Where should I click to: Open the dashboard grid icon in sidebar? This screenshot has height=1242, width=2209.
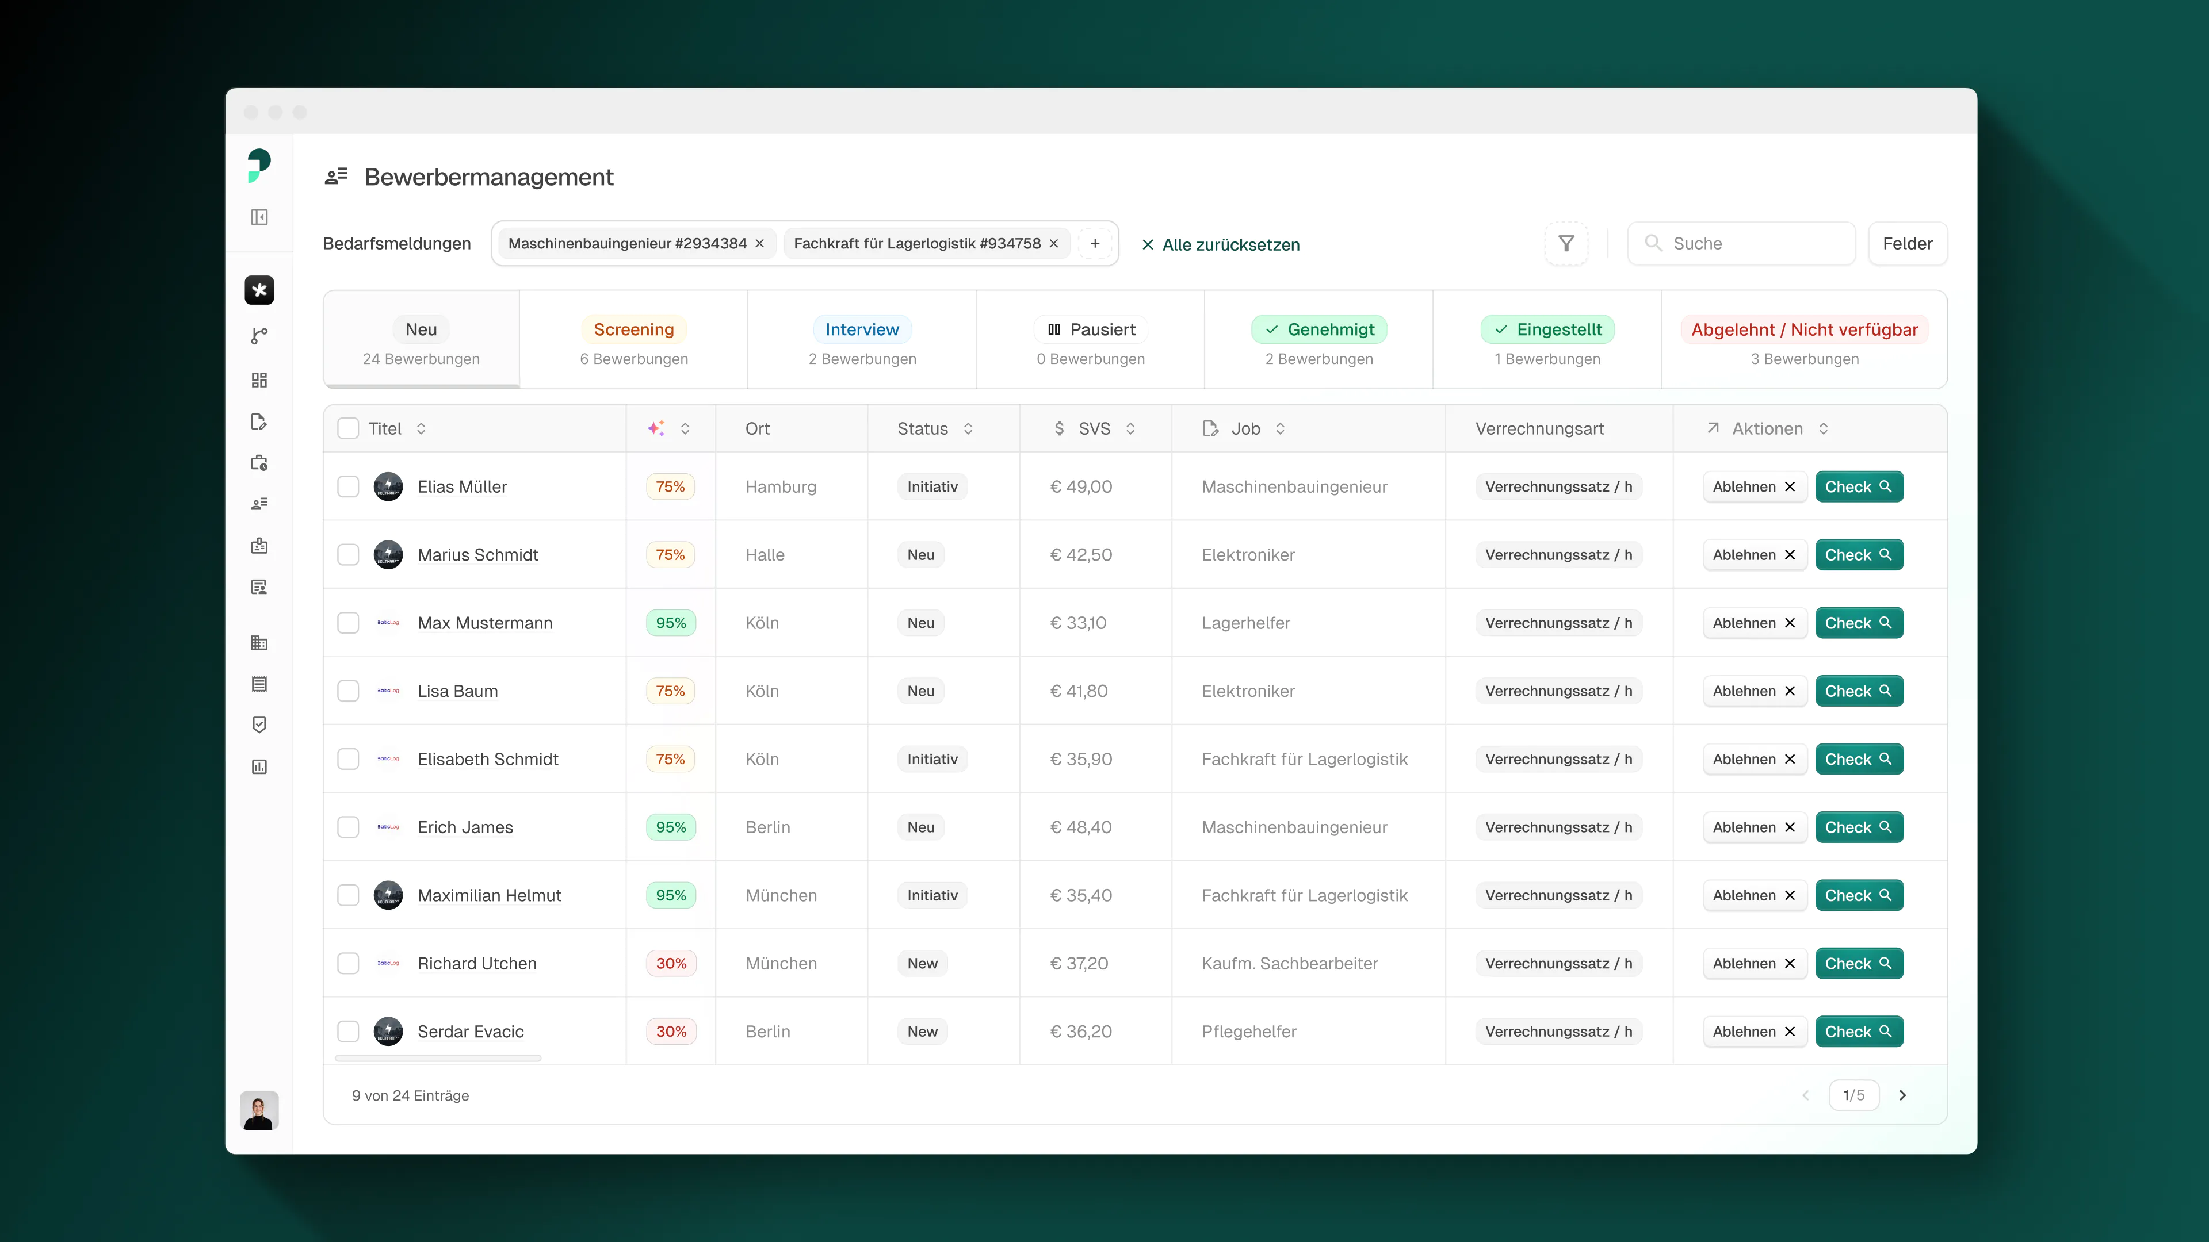pos(259,379)
